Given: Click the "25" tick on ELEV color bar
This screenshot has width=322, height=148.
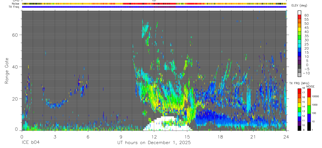Looking at the screenshot, I should point(307,44).
